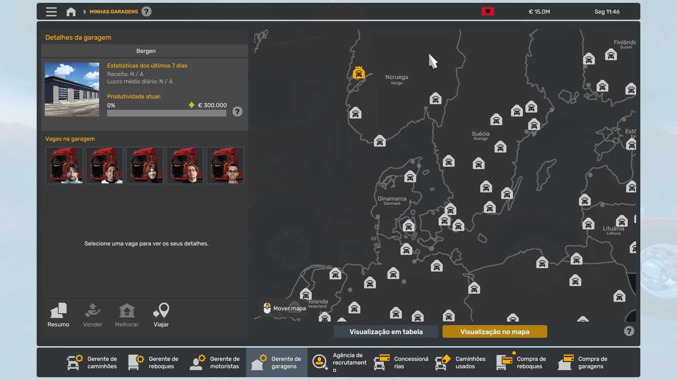
Task: Open Compra de garagens
Action: click(583, 362)
